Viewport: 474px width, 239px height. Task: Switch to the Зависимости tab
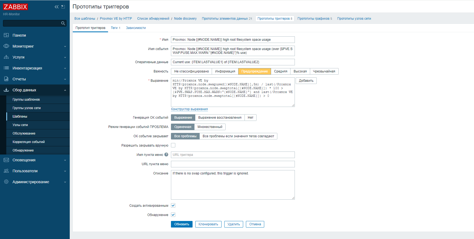point(136,28)
